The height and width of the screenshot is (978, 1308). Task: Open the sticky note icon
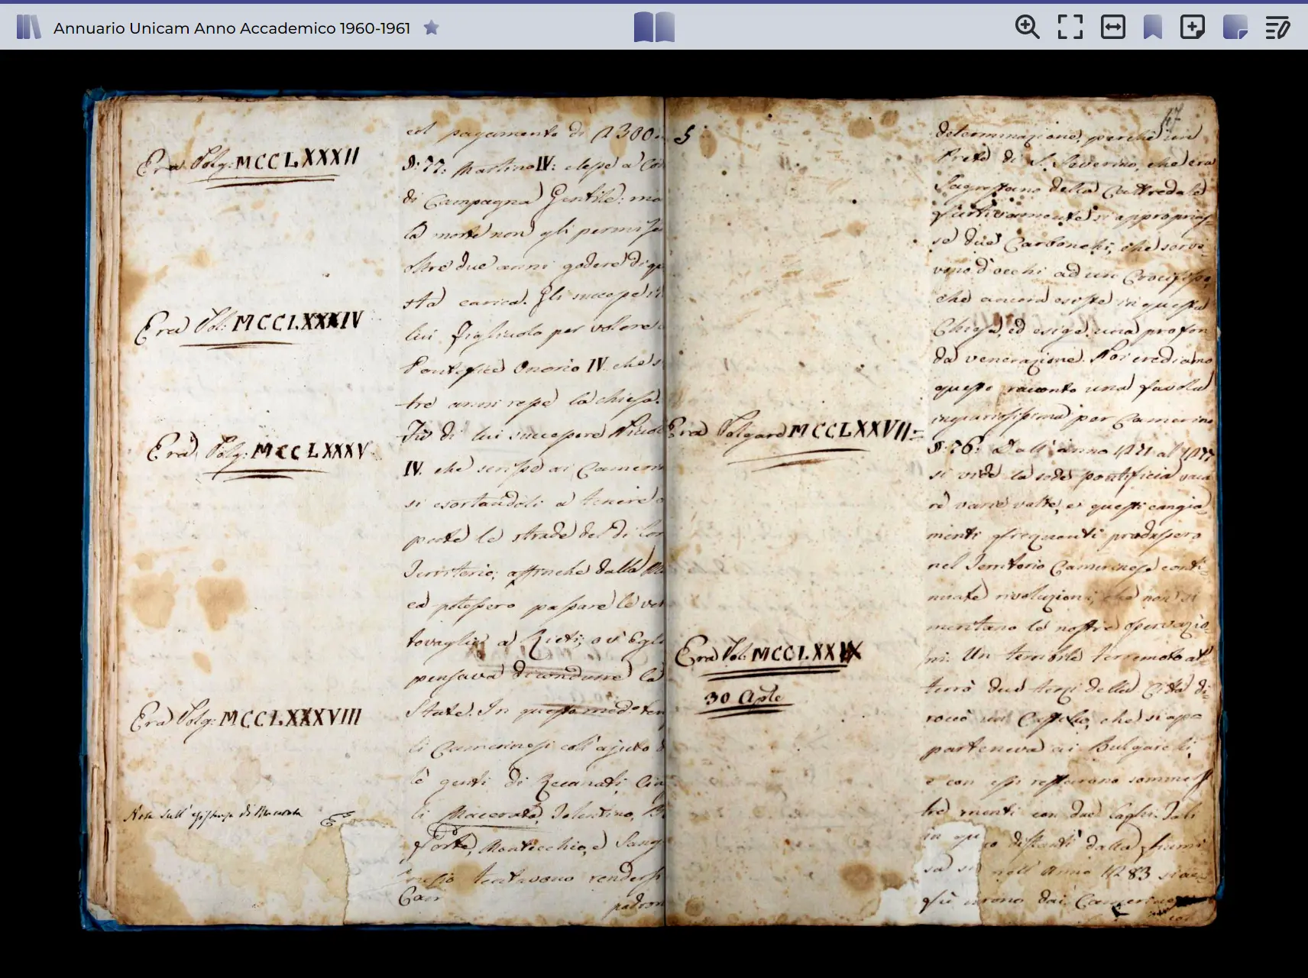pos(1235,28)
